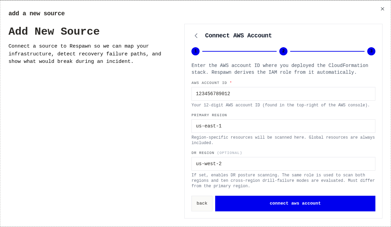Focus the AWS Account ID input field

283,94
